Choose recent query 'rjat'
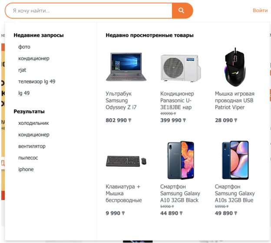Viewport: 271px width, 243px height. (22, 70)
